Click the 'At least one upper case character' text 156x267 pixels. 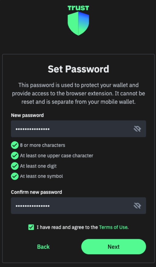coord(57,156)
